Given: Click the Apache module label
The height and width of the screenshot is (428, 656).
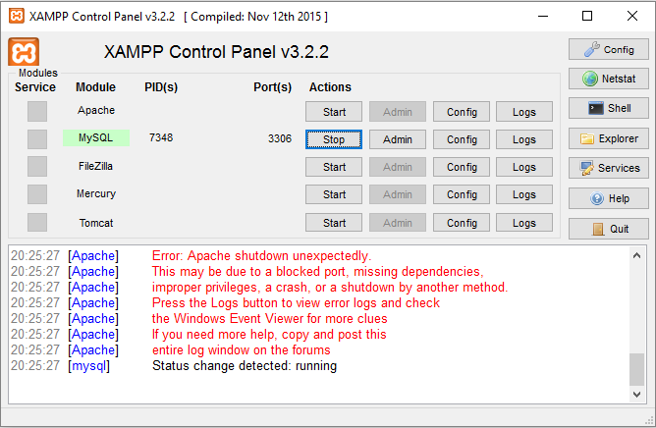Looking at the screenshot, I should (96, 110).
